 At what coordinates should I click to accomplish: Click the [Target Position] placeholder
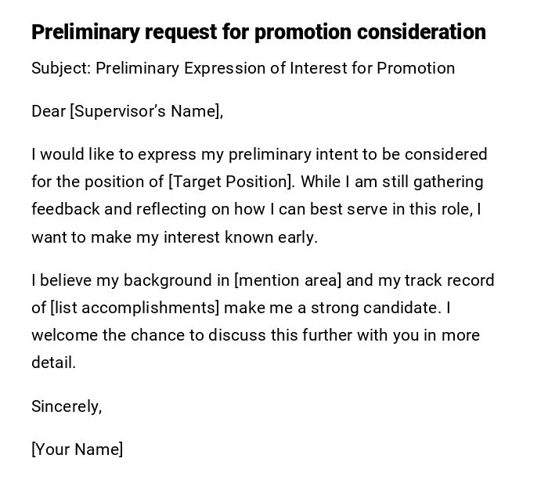click(x=232, y=182)
